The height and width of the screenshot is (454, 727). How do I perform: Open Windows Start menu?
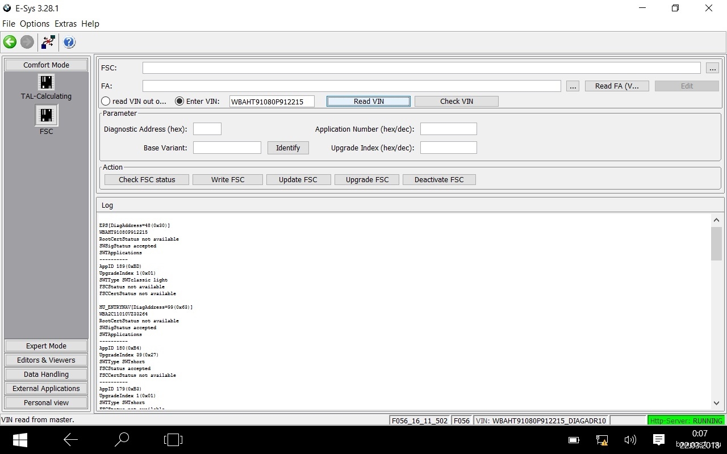[20, 440]
